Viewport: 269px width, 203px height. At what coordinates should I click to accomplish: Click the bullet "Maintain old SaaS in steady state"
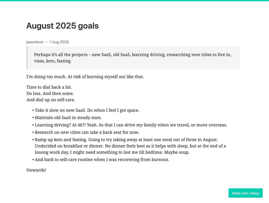pos(68,117)
